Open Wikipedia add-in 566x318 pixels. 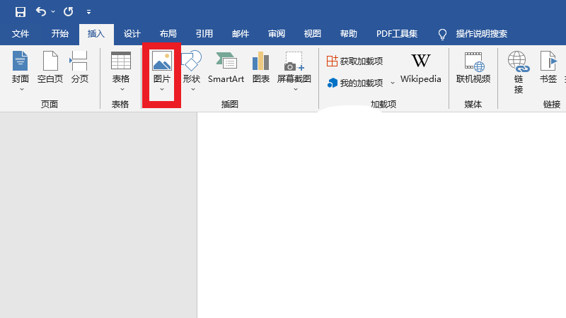point(420,68)
